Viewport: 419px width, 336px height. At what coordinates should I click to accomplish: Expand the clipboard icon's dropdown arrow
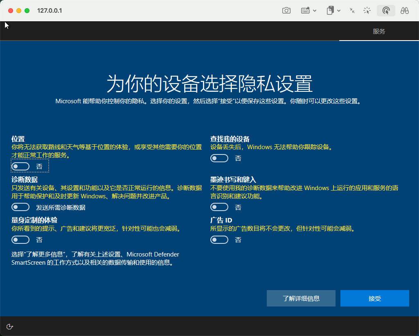pyautogui.click(x=339, y=11)
